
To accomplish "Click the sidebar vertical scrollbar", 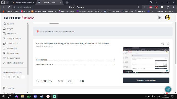I will tap(28, 50).
